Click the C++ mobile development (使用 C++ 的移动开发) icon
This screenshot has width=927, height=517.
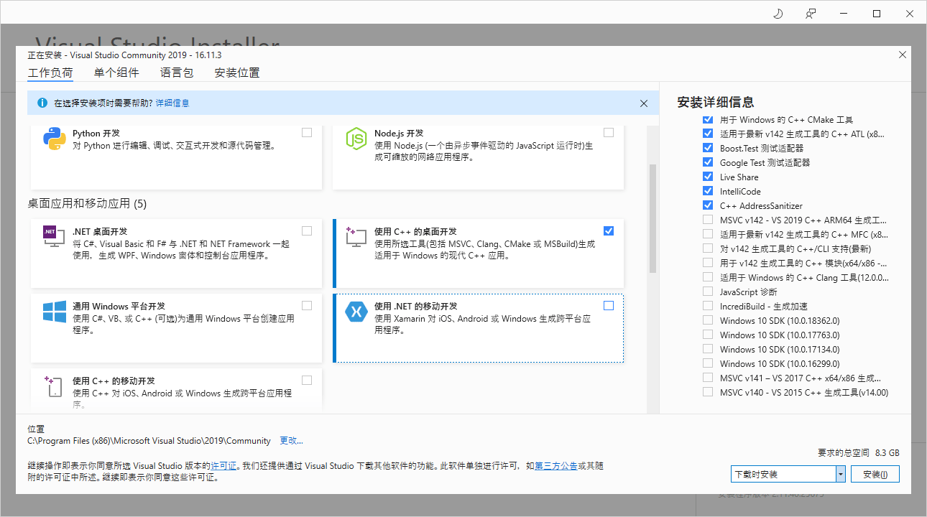(55, 386)
